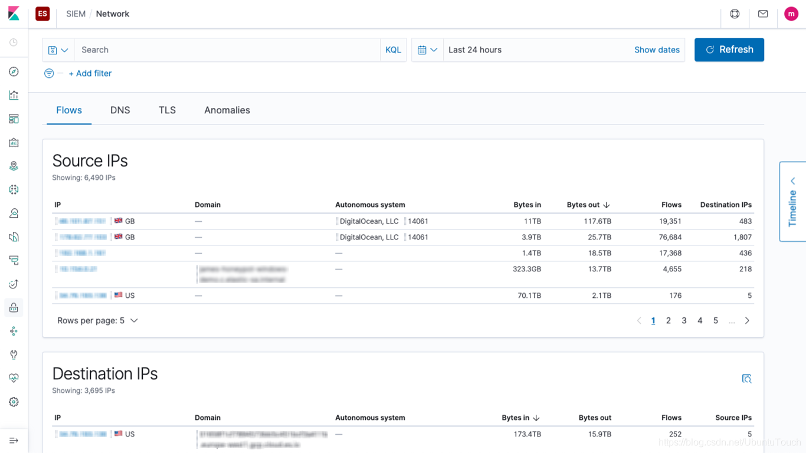806x453 pixels.
Task: Open APM icon in sidebar
Action: click(x=14, y=260)
